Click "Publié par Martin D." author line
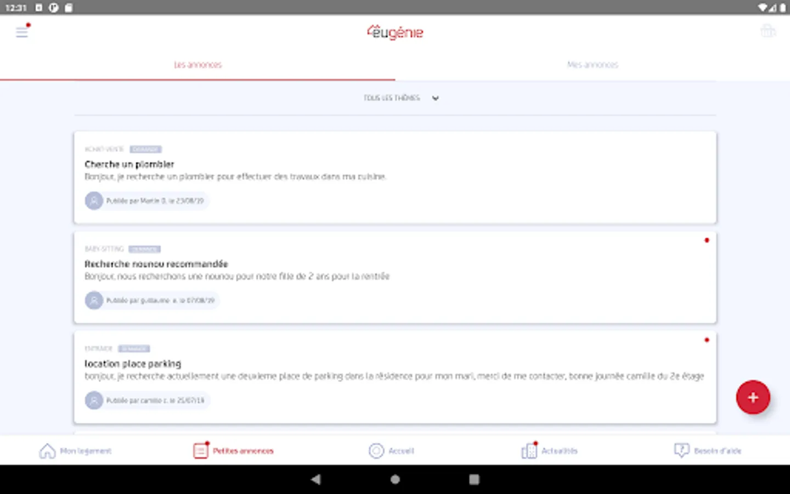790x494 pixels. coord(155,201)
